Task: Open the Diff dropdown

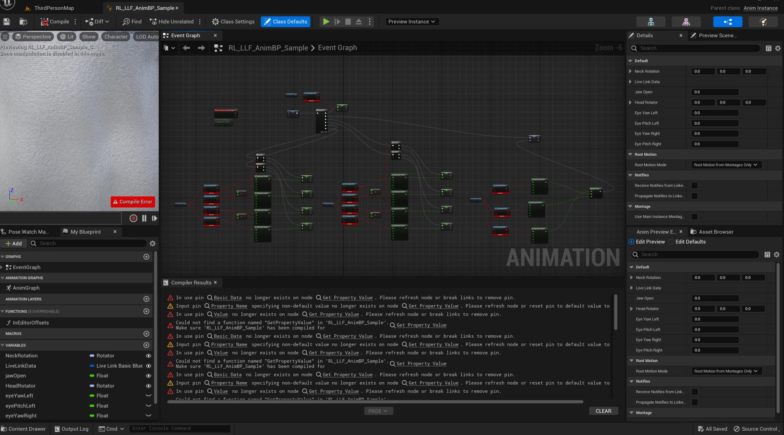Action: click(97, 22)
